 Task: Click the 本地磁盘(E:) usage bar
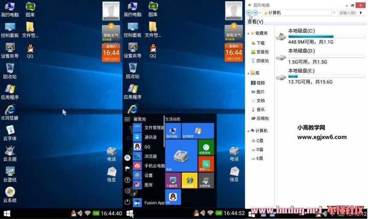[326, 76]
